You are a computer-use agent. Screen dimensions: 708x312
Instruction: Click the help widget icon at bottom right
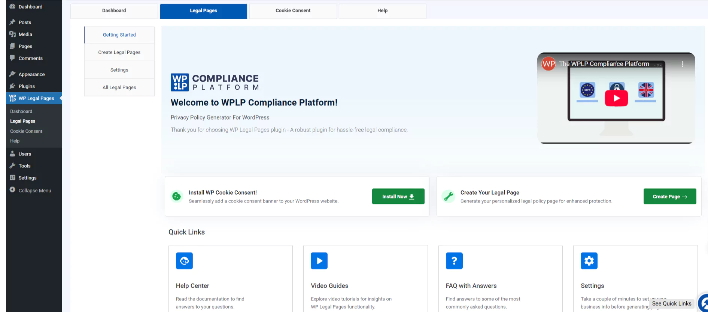(703, 303)
